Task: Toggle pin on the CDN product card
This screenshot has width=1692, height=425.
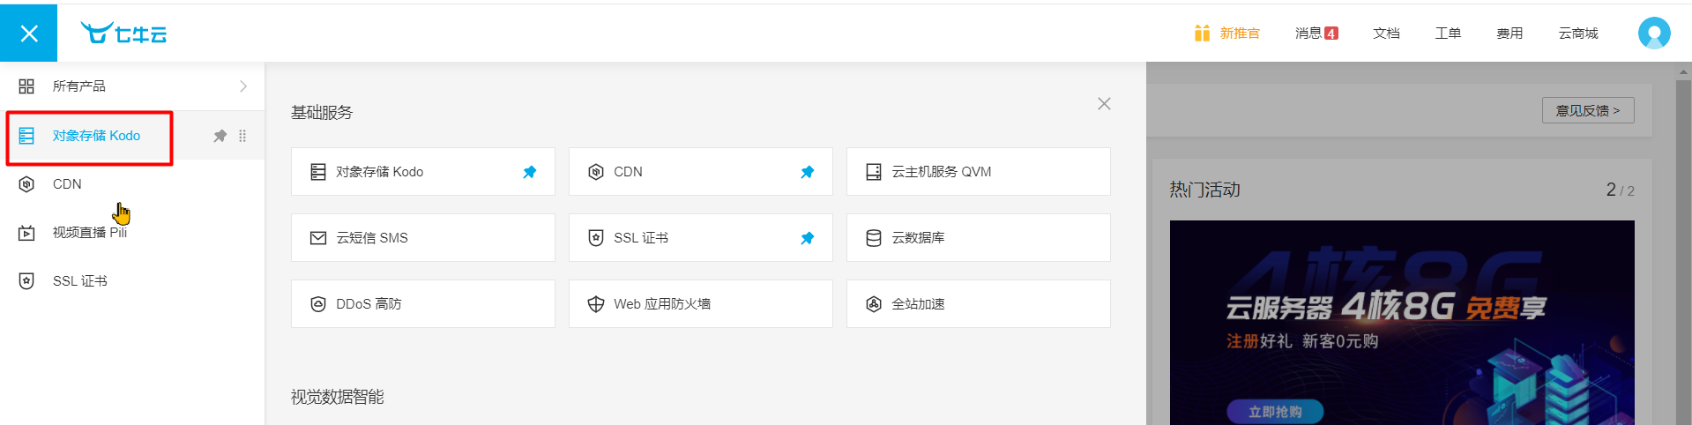Action: [x=807, y=172]
